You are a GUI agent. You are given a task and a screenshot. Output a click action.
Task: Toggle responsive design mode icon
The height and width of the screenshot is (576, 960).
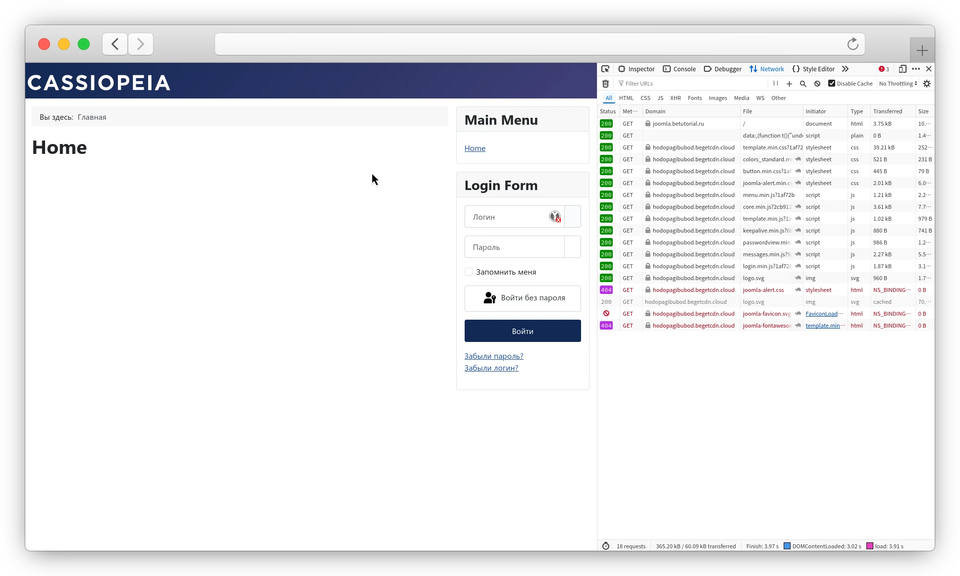pyautogui.click(x=903, y=69)
